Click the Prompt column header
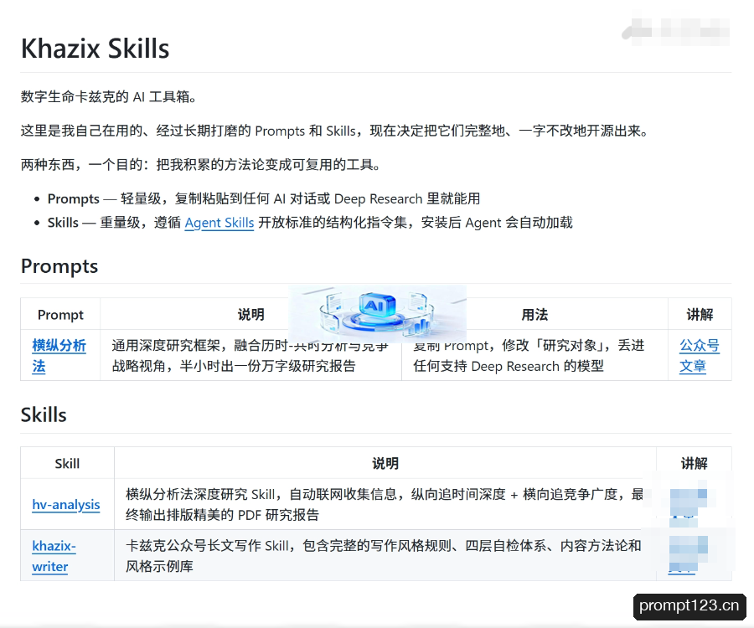754x628 pixels. pyautogui.click(x=60, y=315)
